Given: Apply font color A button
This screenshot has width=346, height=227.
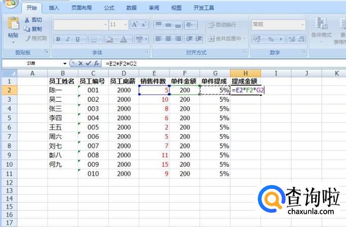Looking at the screenshot, I should point(124,39).
